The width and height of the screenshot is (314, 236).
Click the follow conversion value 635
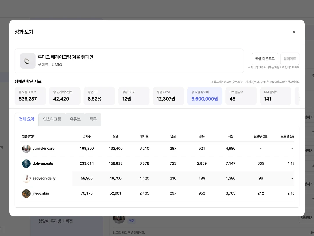pos(261,163)
